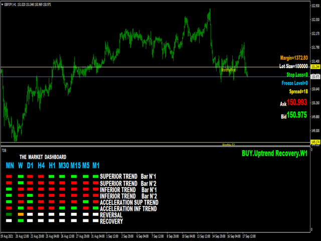Click the Spread=18 label
Viewport: 321px width, 241px height.
298,91
